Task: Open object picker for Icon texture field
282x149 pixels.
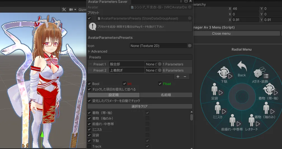Action: [x=190, y=46]
